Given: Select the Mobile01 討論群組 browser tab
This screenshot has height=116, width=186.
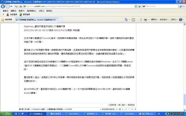Looking at the screenshot, I should 37,20.
